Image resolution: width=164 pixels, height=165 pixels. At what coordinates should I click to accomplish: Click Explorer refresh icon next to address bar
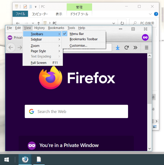point(122,23)
